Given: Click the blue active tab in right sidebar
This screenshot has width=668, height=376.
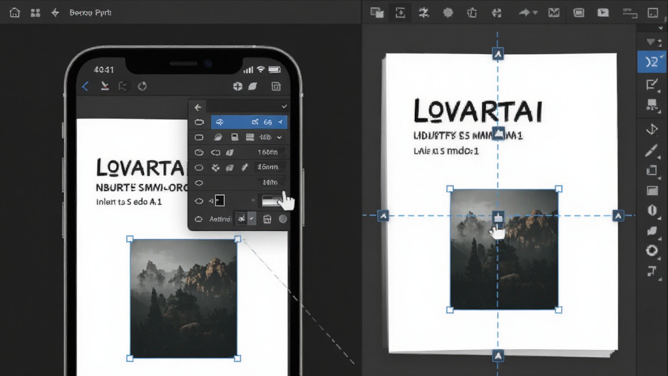Looking at the screenshot, I should 652,62.
